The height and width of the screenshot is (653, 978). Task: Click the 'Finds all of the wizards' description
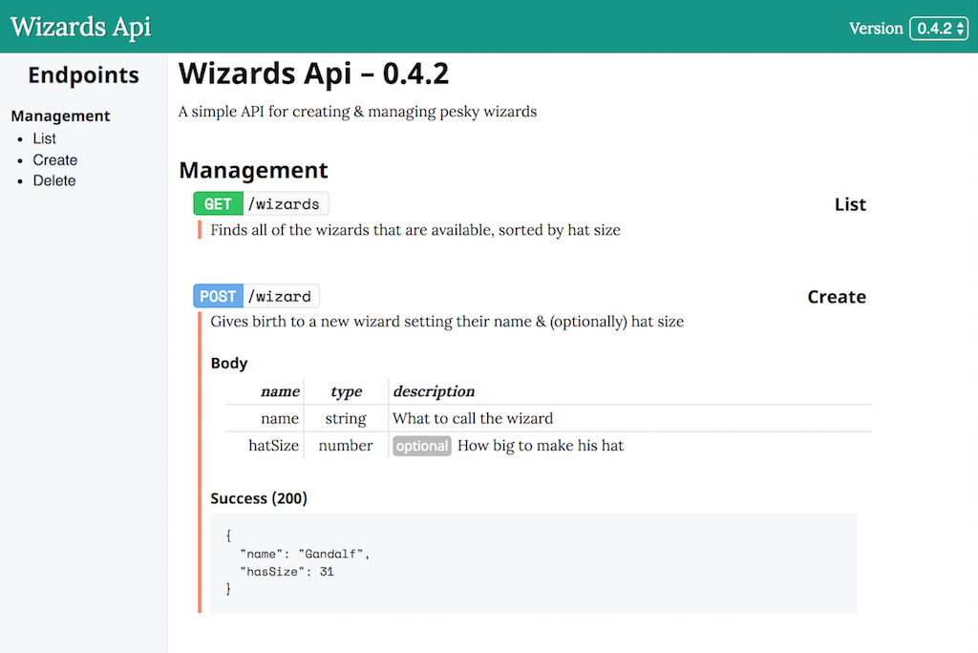[415, 230]
